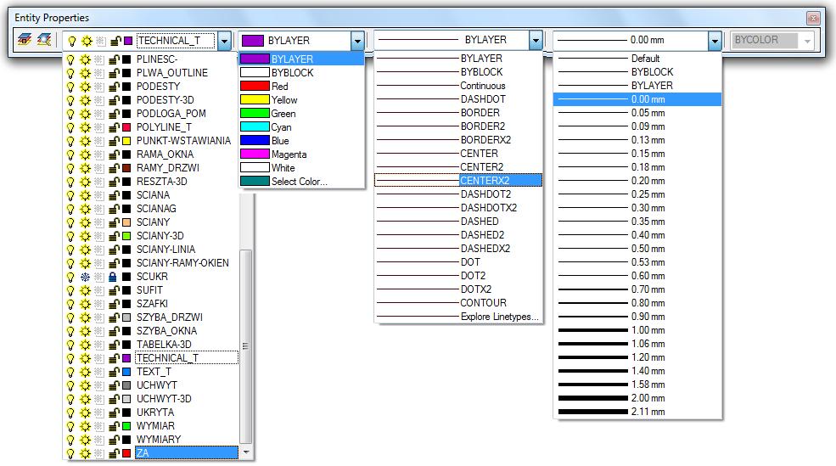Click the viewport freeze icon of the PODESTY-3D layer
This screenshot has height=466, width=836.
[x=99, y=100]
